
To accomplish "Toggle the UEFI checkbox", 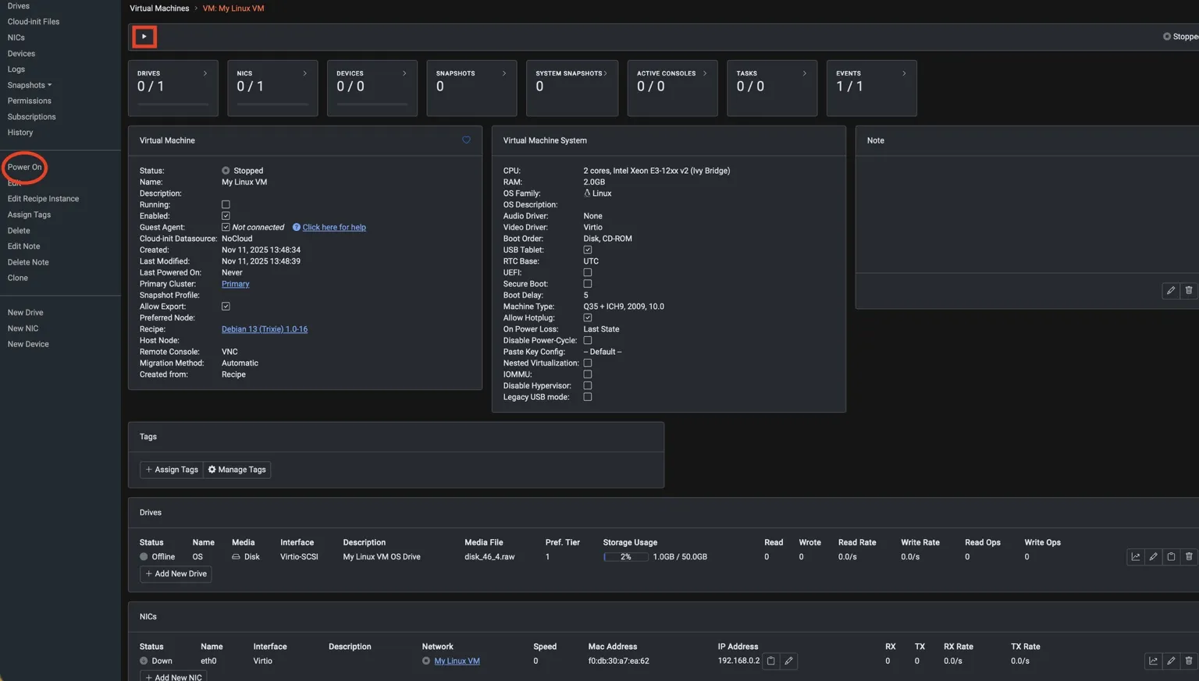I will tap(588, 273).
